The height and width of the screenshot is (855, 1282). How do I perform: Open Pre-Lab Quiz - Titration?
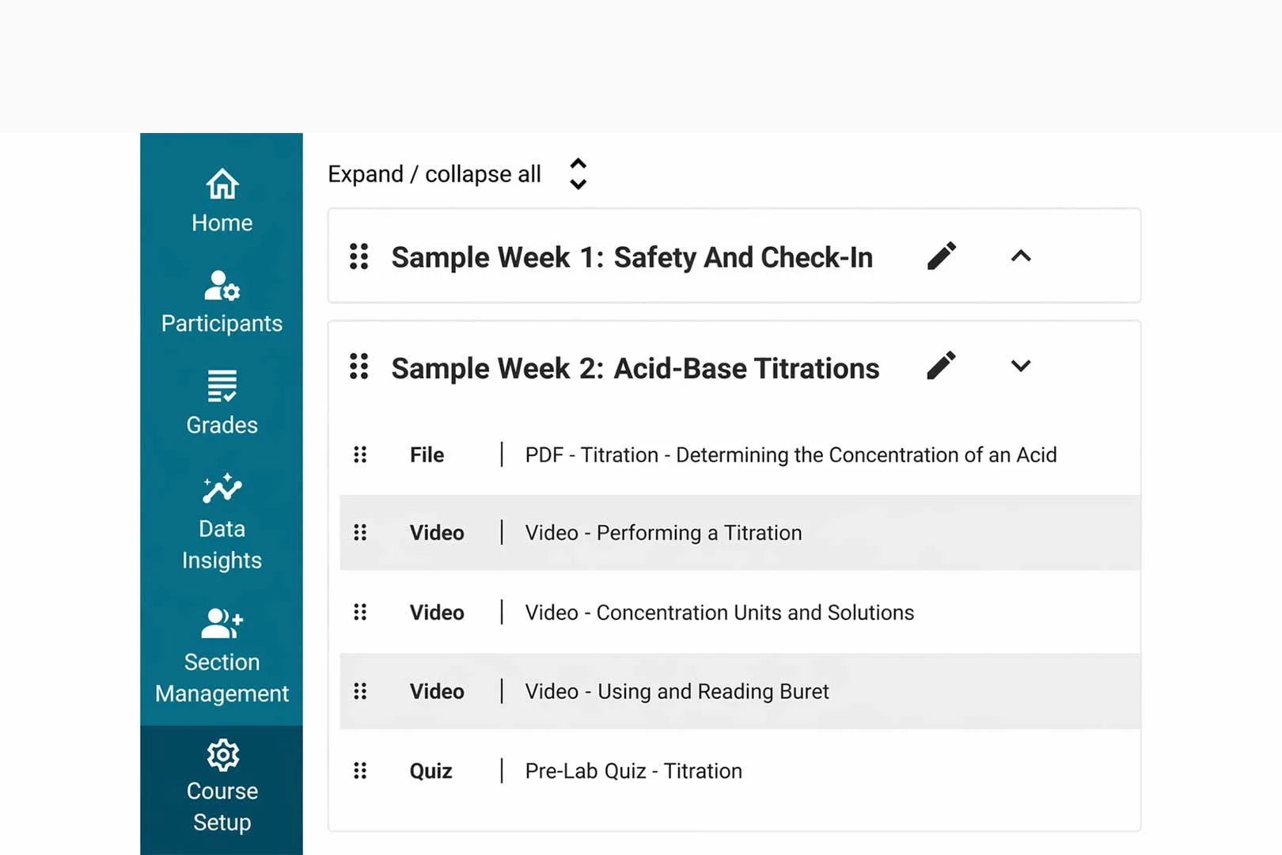(634, 771)
